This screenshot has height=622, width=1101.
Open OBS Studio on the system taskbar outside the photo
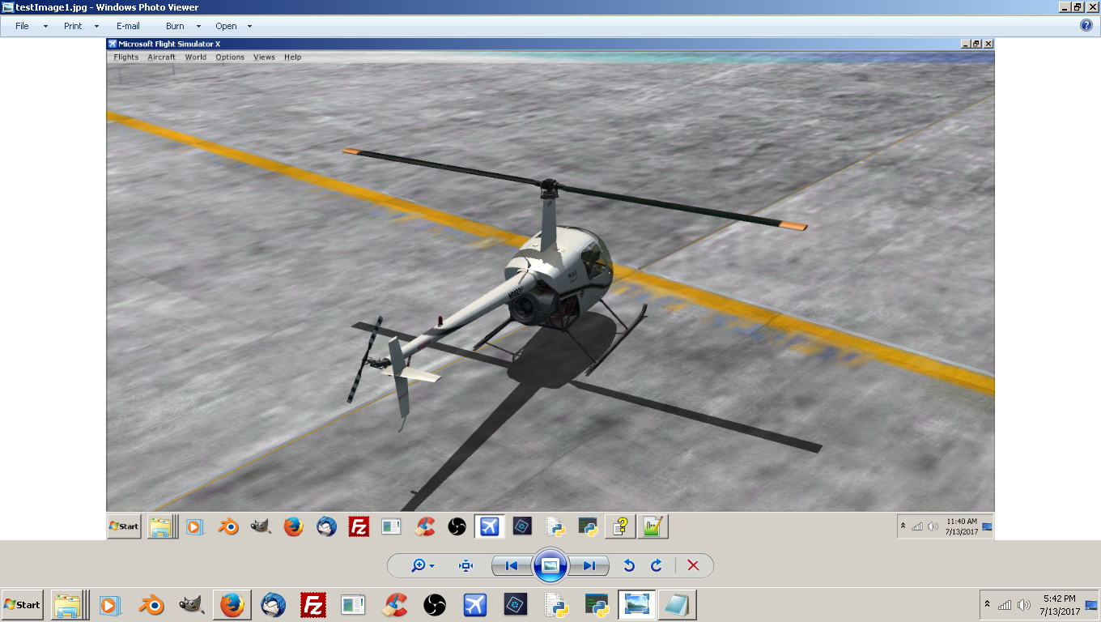436,605
